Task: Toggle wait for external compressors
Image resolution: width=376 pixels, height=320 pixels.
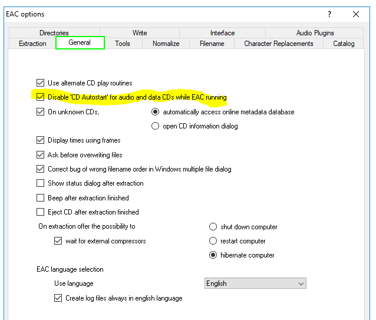Action: click(x=58, y=240)
